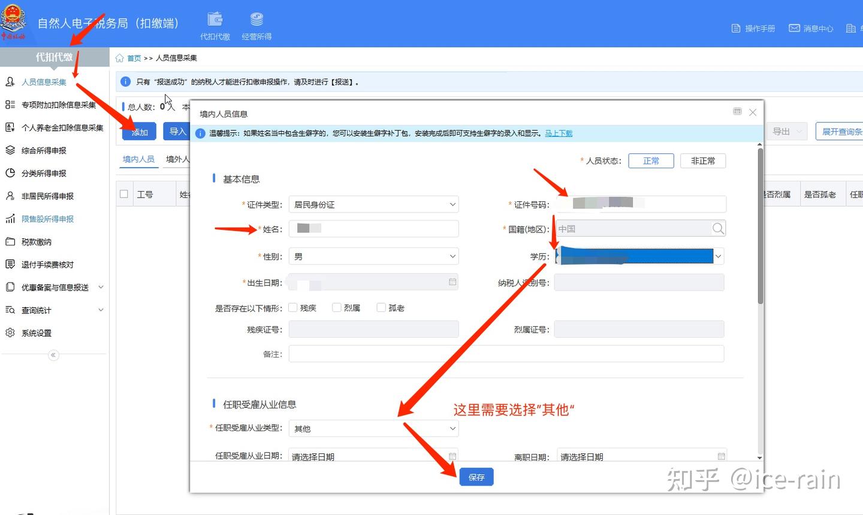Open the 操作手册 manual
This screenshot has width=863, height=515.
[752, 28]
